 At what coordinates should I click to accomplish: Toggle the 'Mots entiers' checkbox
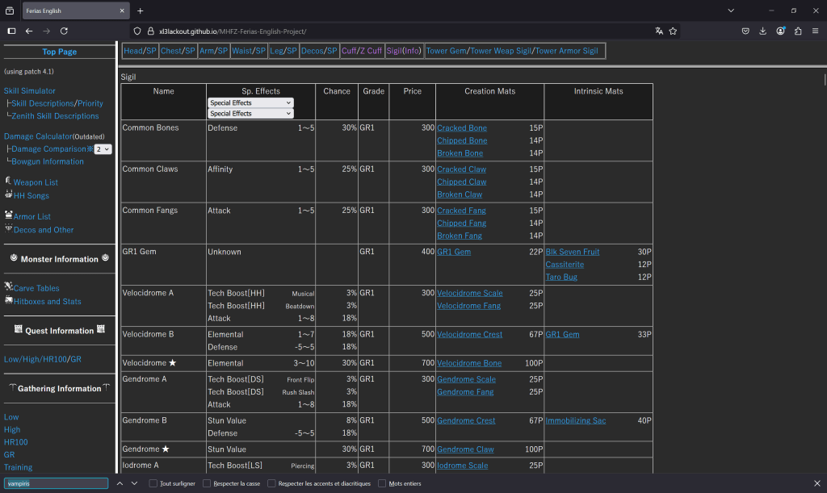(x=382, y=483)
